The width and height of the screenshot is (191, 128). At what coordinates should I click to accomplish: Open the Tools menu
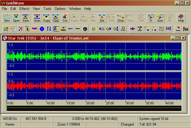[x=47, y=9]
